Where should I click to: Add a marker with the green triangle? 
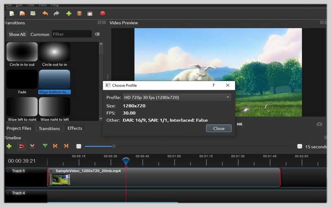[45, 146]
